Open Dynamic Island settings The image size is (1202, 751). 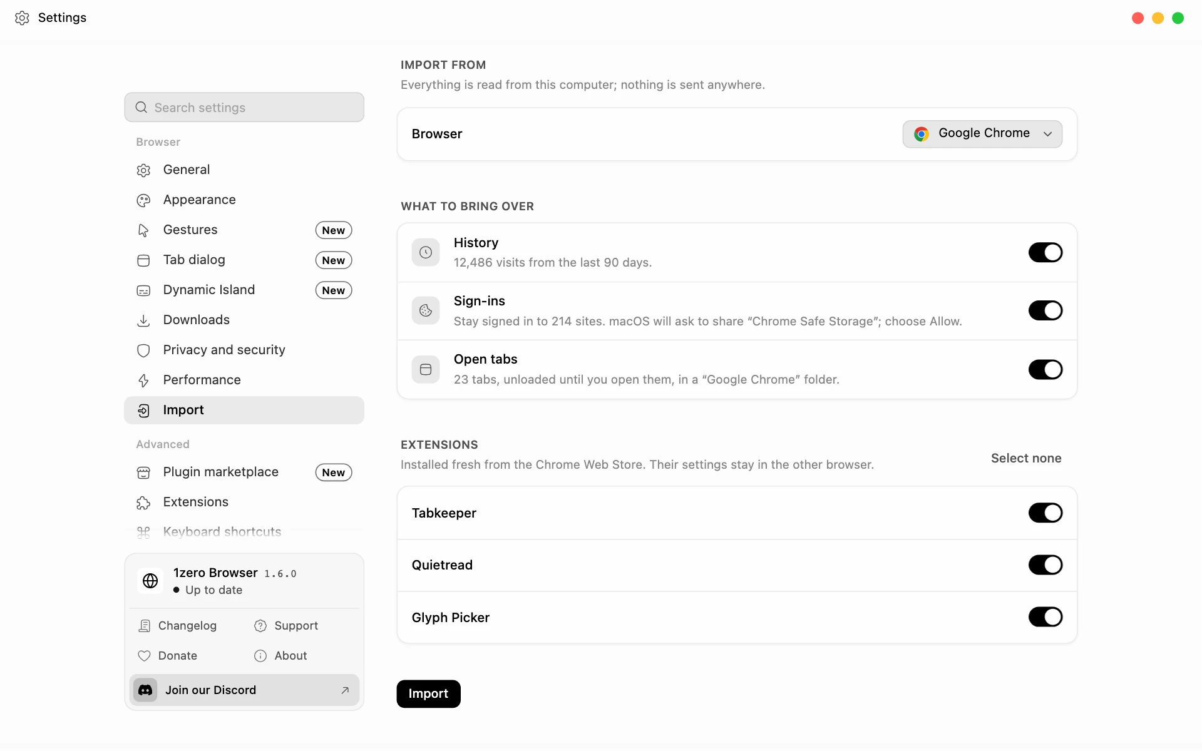point(244,290)
